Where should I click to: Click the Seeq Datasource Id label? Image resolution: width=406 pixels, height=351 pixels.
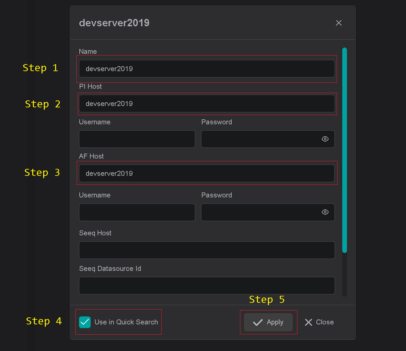point(110,269)
